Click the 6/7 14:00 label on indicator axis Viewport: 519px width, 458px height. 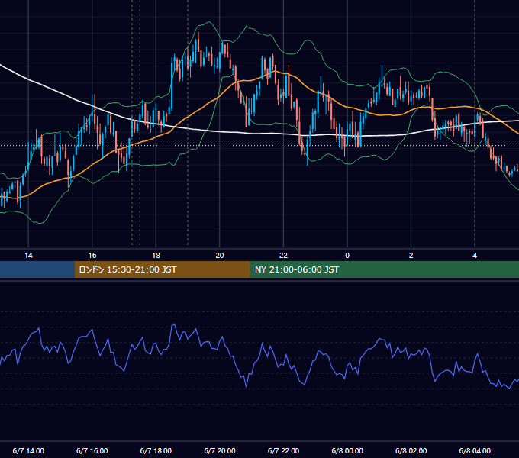coord(28,450)
